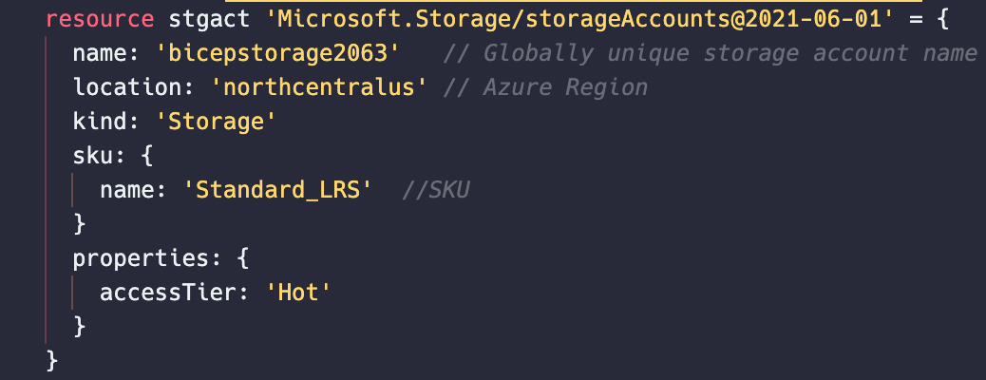
Task: Click the 'accessTier' property key
Action: 168,292
